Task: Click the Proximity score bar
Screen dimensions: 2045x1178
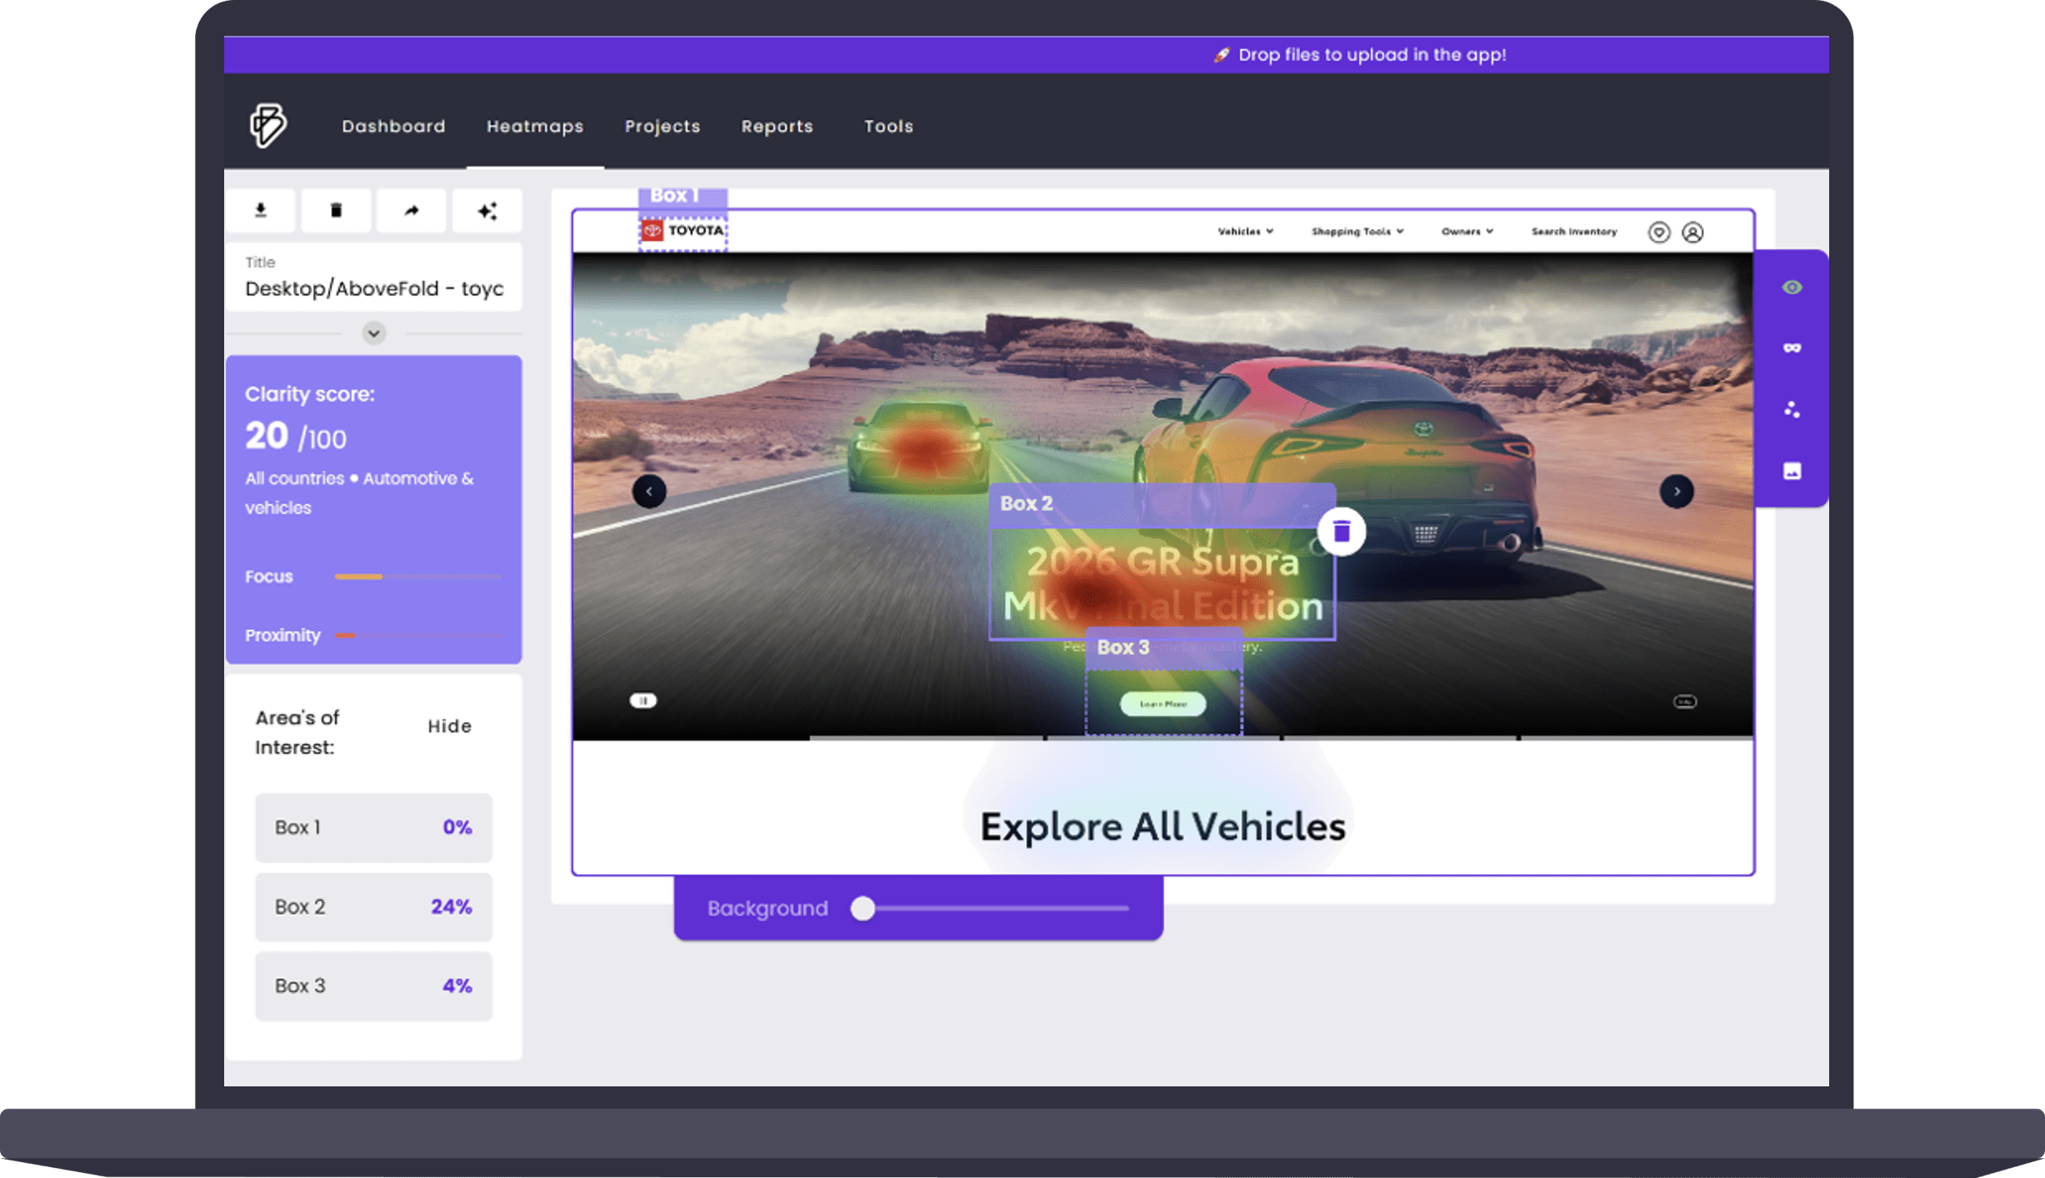Action: coord(417,636)
